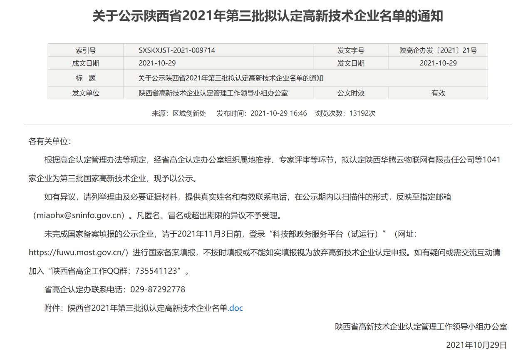Open the .doc attachment link
This screenshot has width=528, height=352.
tap(235, 308)
